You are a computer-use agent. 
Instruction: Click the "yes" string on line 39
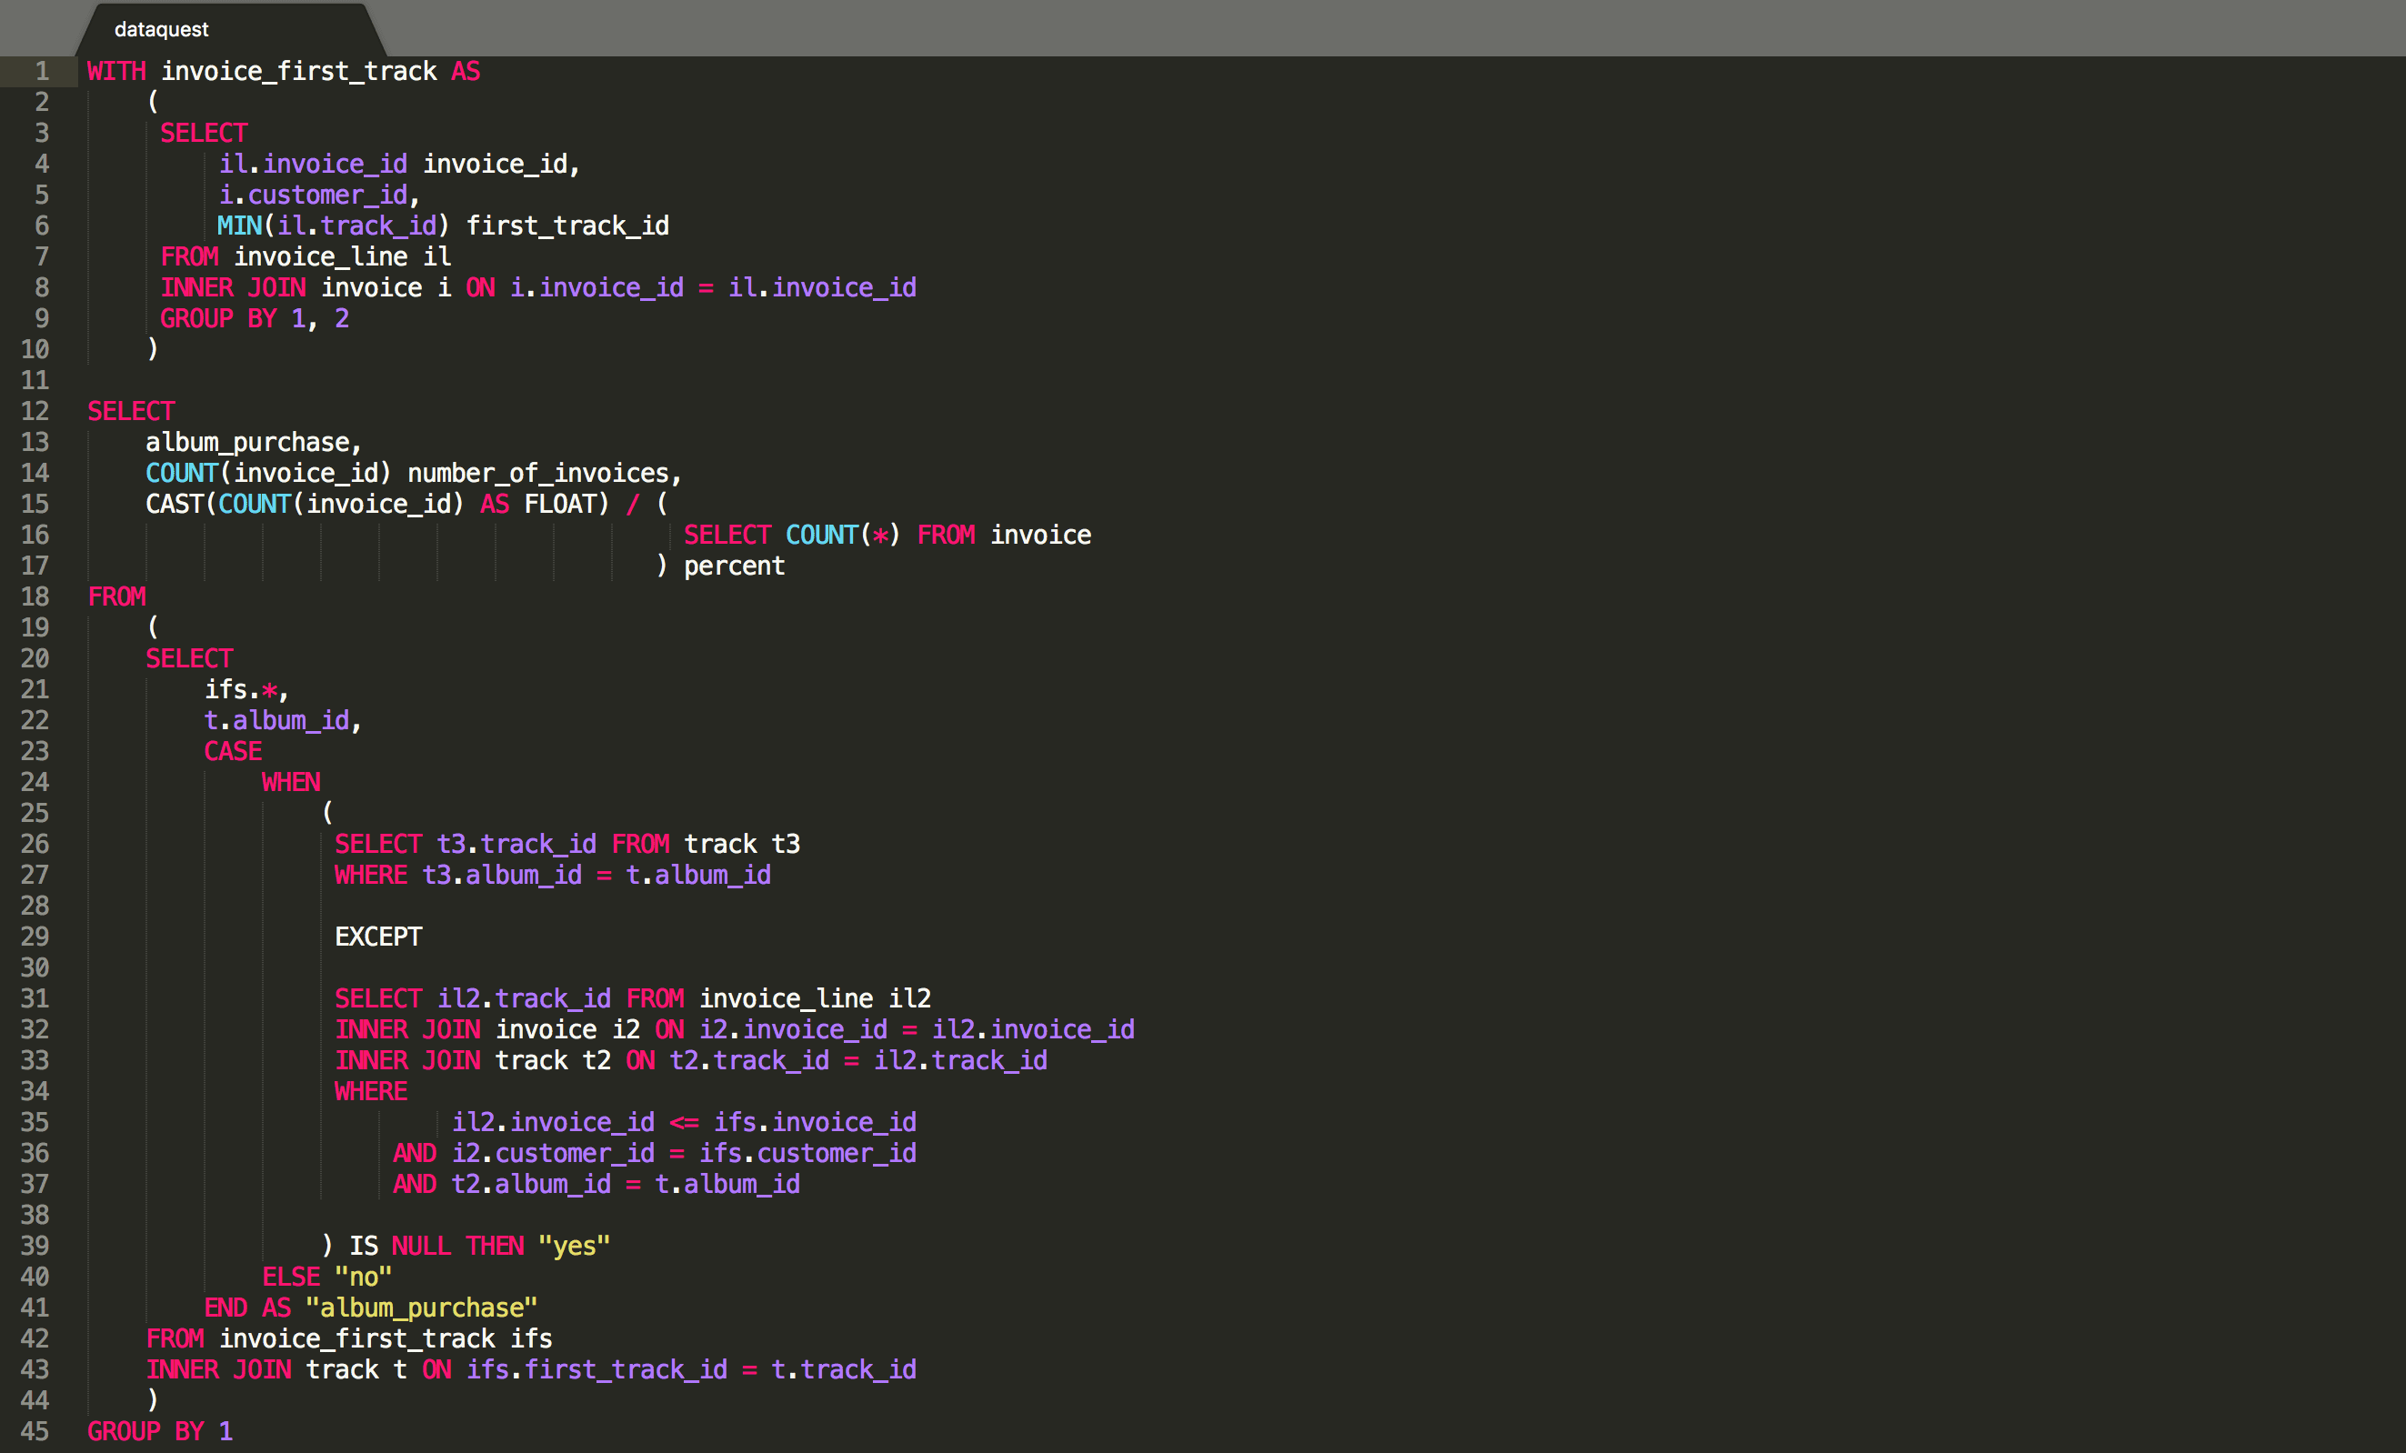[574, 1246]
